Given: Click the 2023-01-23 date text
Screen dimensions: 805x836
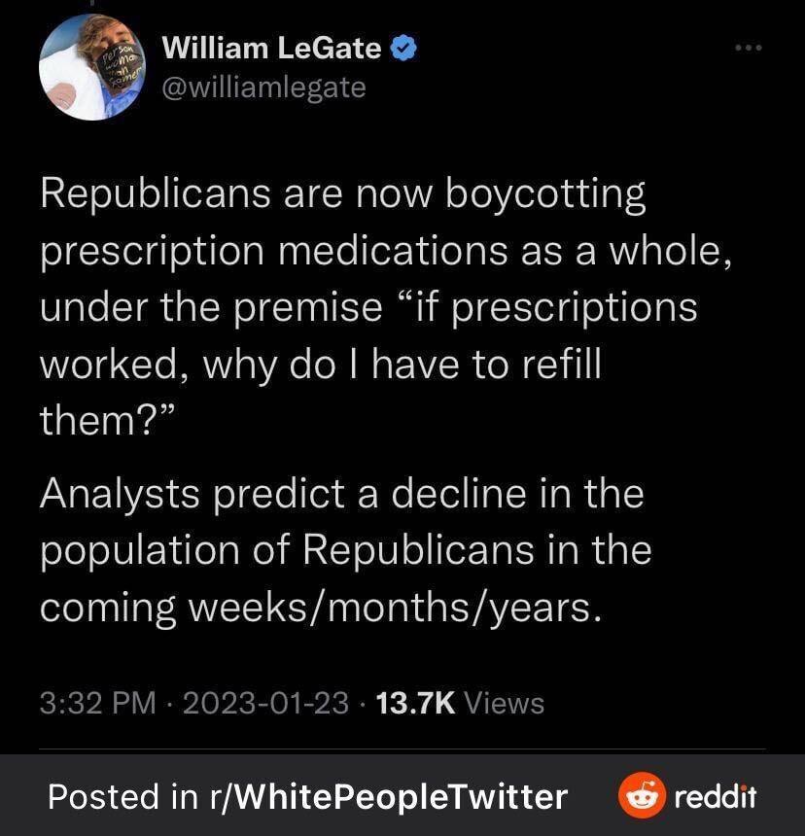Looking at the screenshot, I should tap(265, 702).
